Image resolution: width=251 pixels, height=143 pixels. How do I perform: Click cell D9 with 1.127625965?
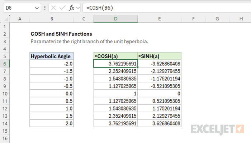coord(115,86)
